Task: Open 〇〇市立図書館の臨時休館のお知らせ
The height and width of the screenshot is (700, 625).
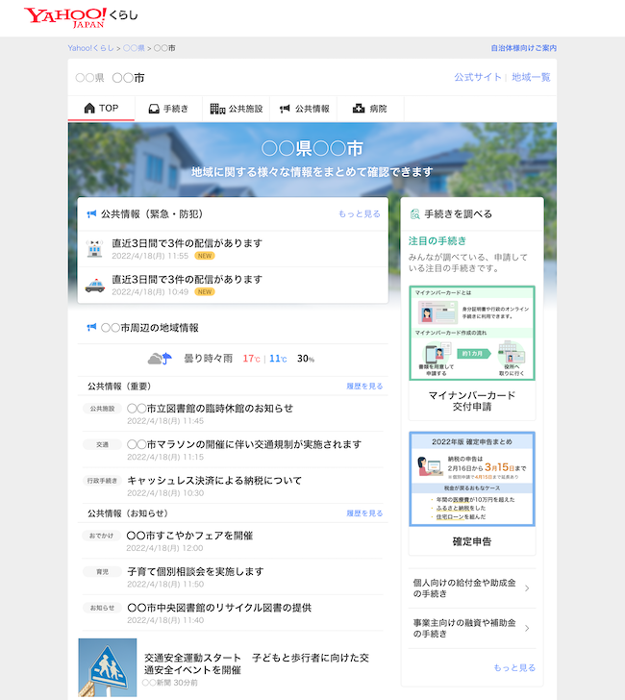Action: point(211,409)
